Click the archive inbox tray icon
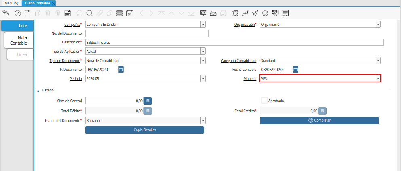 tap(213, 13)
